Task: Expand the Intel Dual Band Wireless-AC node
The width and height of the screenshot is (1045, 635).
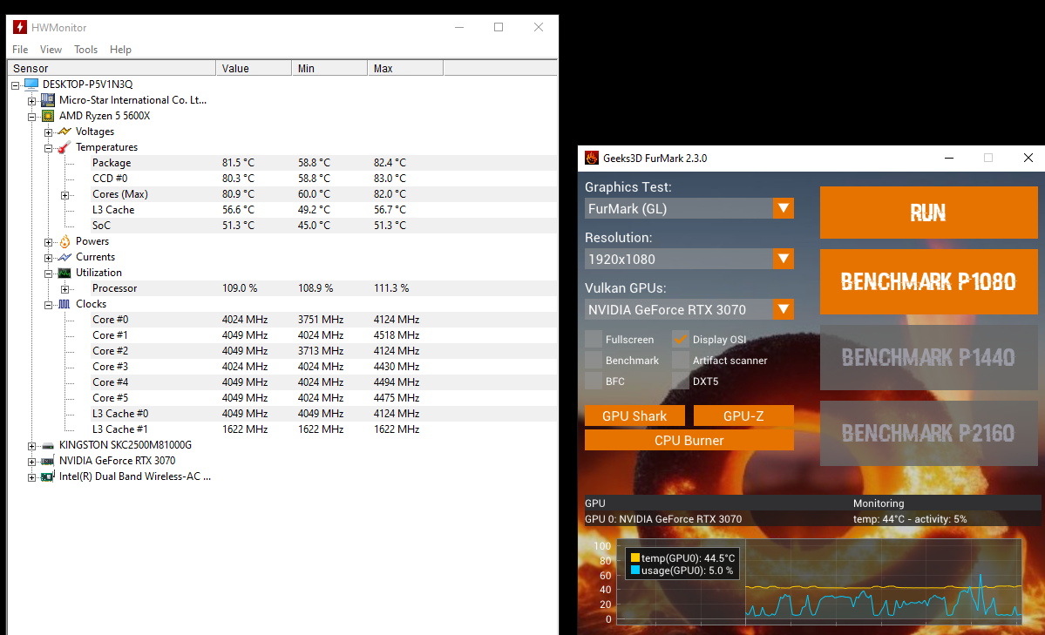Action: click(31, 477)
